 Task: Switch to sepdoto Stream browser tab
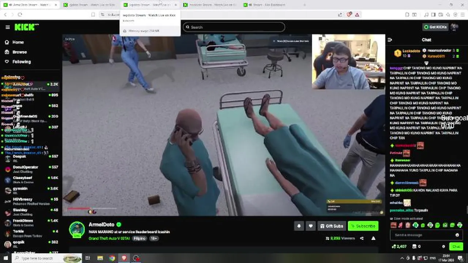pos(150,5)
